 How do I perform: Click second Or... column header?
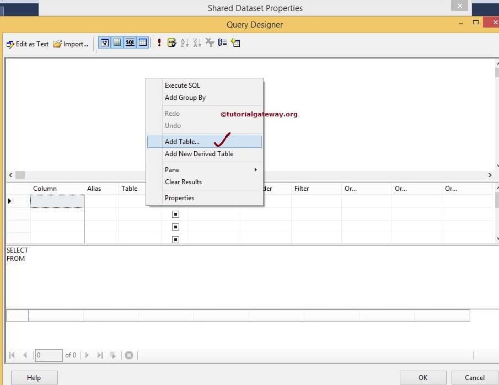tap(417, 189)
